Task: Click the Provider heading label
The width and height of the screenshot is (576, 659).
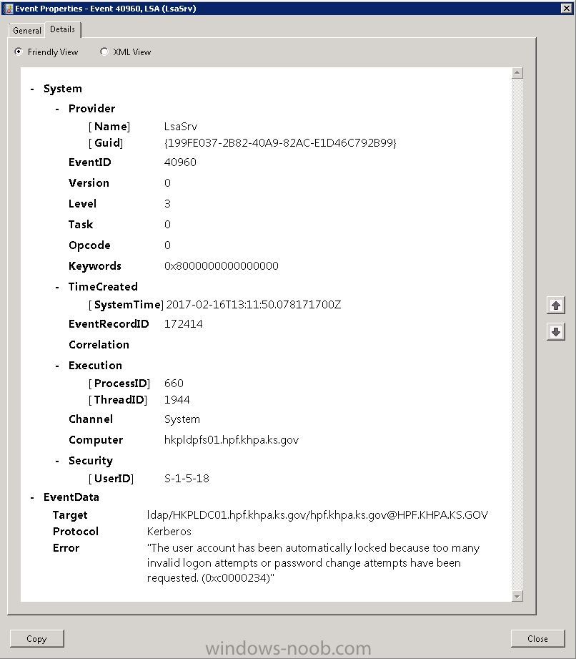Action: 92,109
